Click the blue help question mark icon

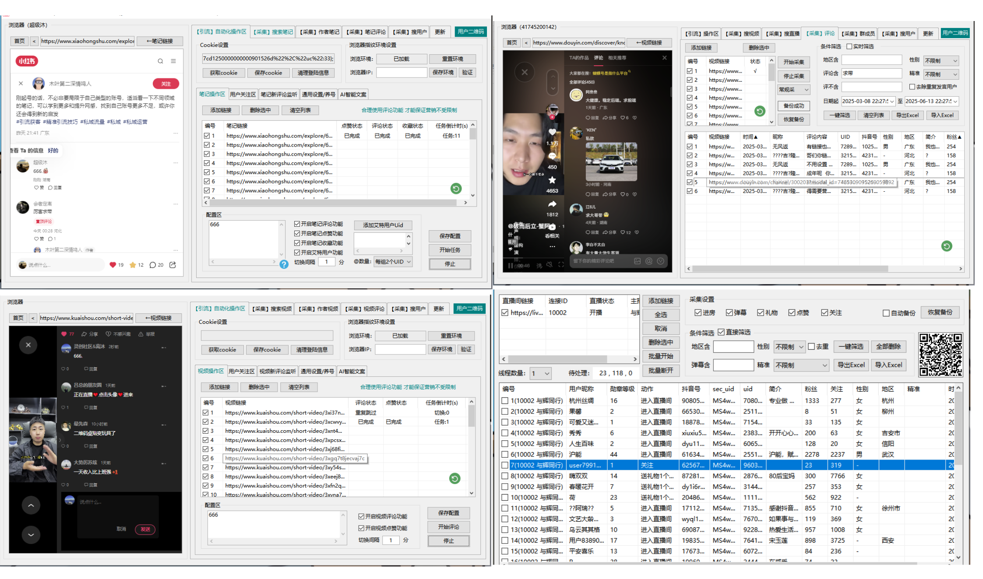(x=284, y=264)
